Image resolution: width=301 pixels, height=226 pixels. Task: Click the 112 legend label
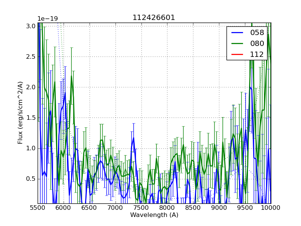(x=257, y=55)
